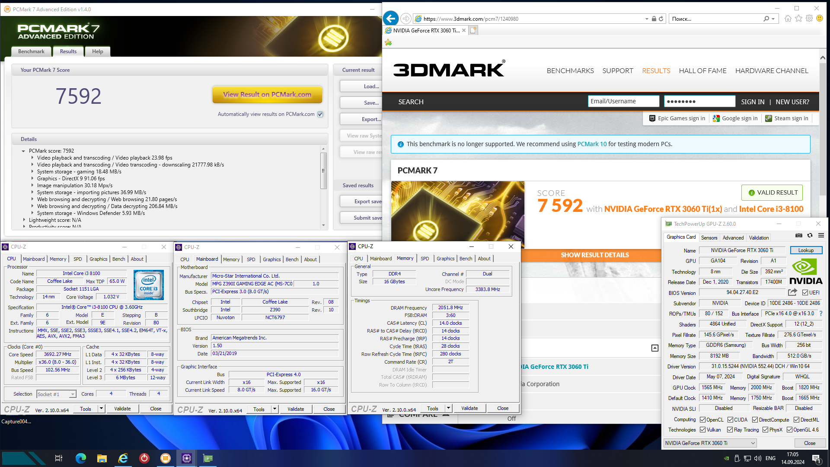Image resolution: width=830 pixels, height=467 pixels.
Task: Toggle UEFI checkbox in GPU-Z
Action: pos(805,293)
